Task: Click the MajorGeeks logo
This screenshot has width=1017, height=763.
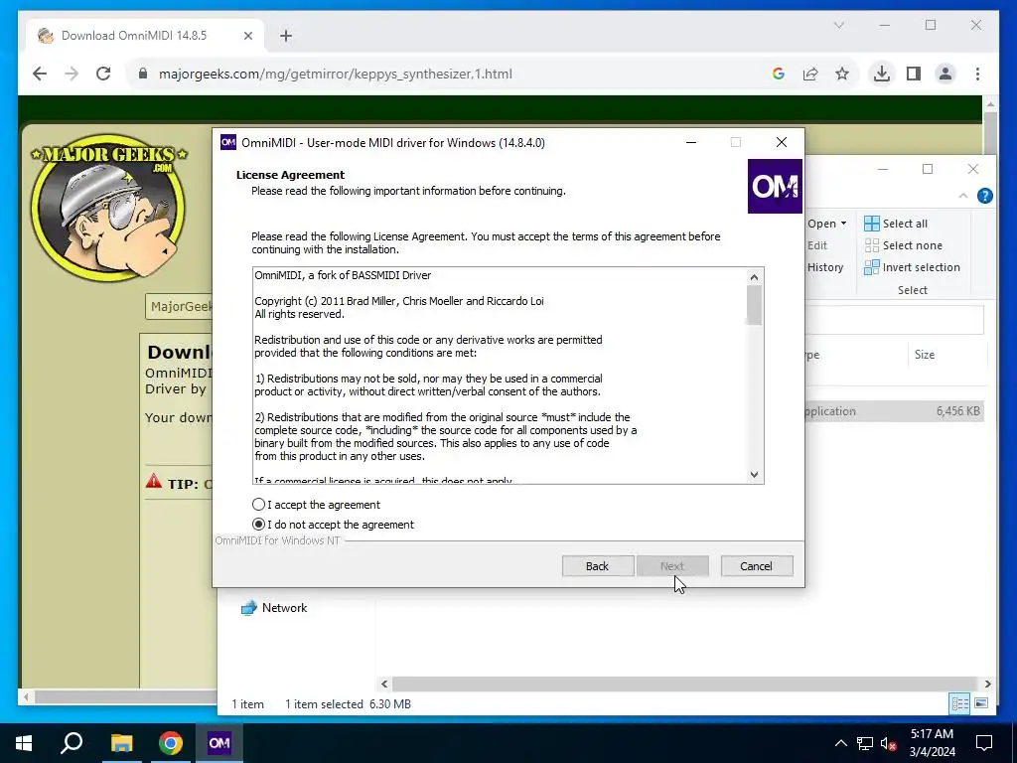Action: coord(109,207)
